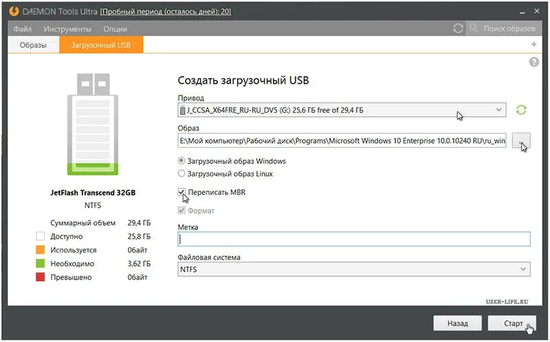Click the Назад button

coord(457,323)
